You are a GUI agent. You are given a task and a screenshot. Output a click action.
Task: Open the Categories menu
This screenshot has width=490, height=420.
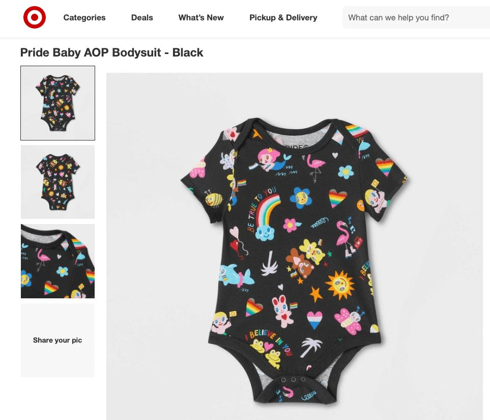(84, 17)
